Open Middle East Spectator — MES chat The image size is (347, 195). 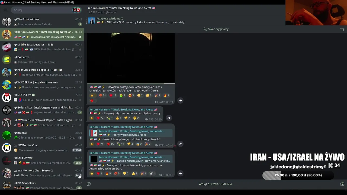point(42,47)
